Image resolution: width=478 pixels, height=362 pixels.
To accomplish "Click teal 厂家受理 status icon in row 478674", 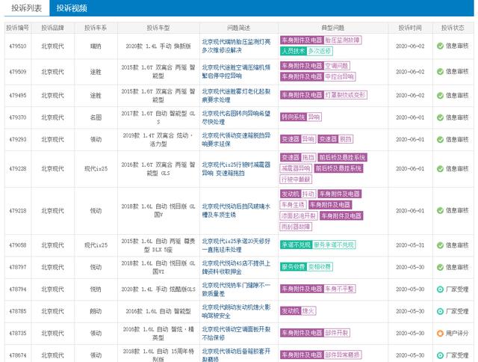I will pyautogui.click(x=440, y=355).
